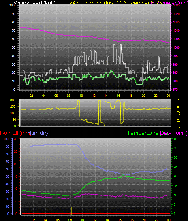The width and height of the screenshot is (188, 221).
Task: Click green temperature axis value 30
Action: coord(175,157)
